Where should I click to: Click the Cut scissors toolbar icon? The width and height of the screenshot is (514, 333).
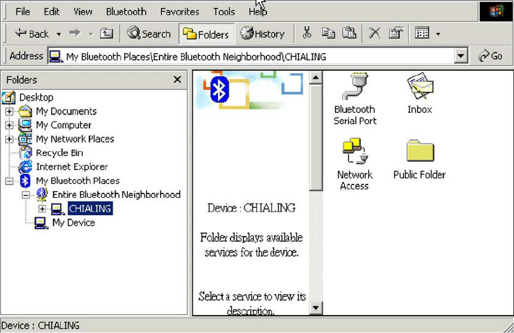point(307,33)
